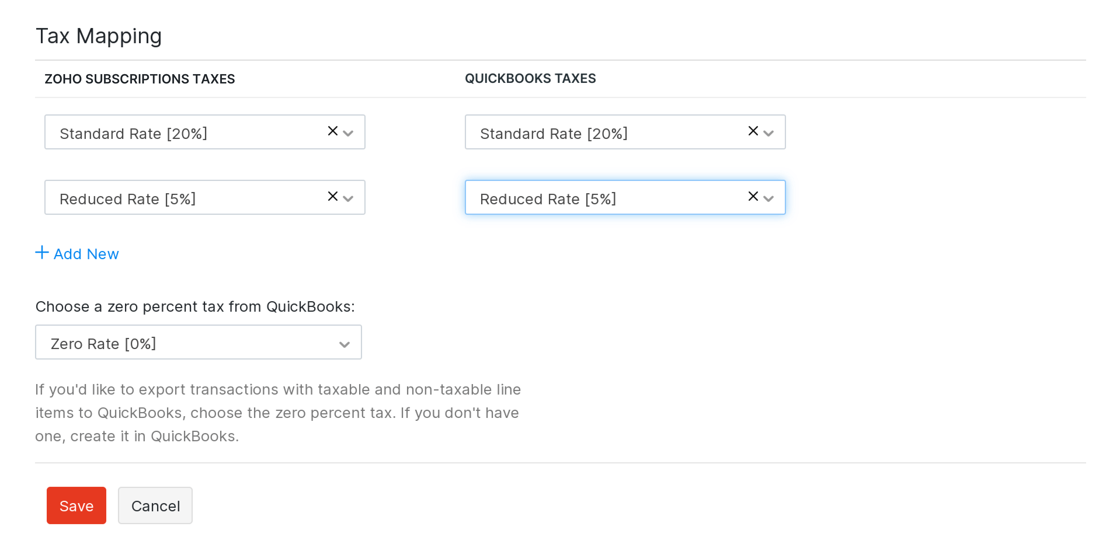The image size is (1106, 558).
Task: Open the QuickBooks Reduced Rate dropdown chevron
Action: click(x=768, y=198)
